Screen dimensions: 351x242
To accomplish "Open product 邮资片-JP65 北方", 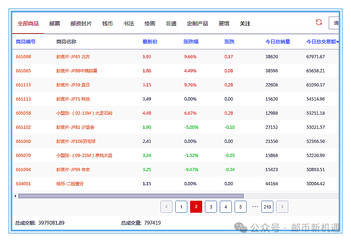I will [x=73, y=57].
